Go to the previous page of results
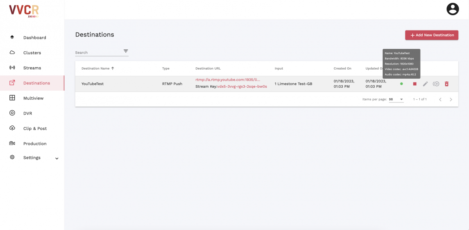The image size is (469, 230). (x=440, y=99)
